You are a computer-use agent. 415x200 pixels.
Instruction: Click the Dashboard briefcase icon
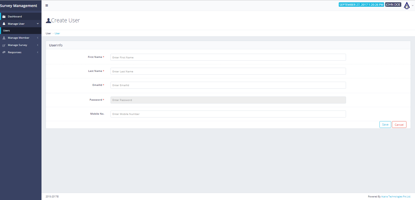[x=4, y=17]
